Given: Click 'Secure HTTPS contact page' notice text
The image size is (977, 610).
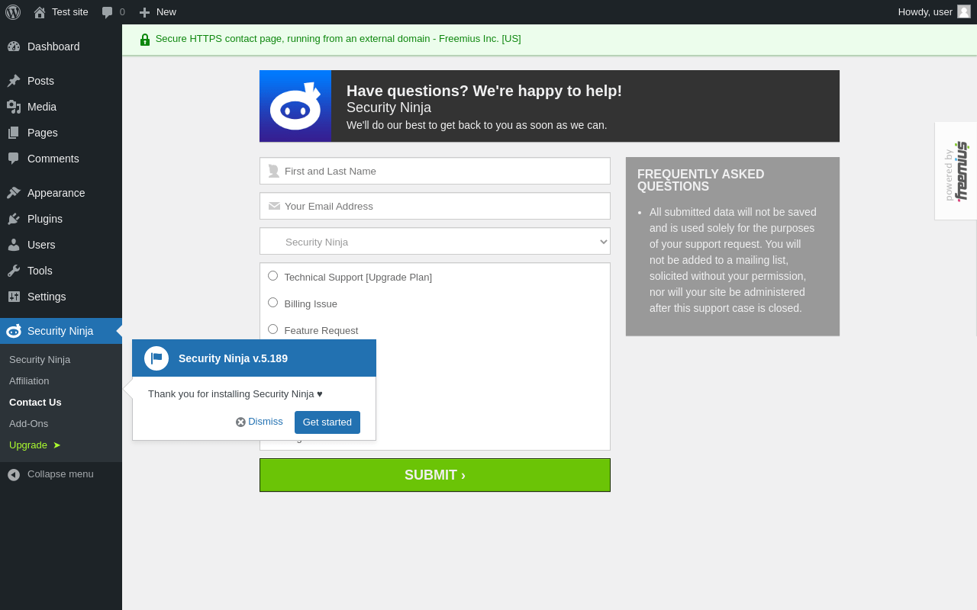Looking at the screenshot, I should click(x=338, y=39).
